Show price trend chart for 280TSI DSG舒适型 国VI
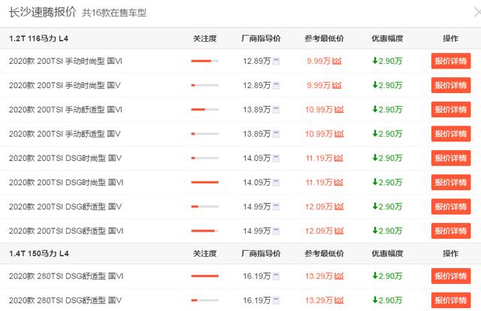The height and width of the screenshot is (311, 481). [339, 276]
